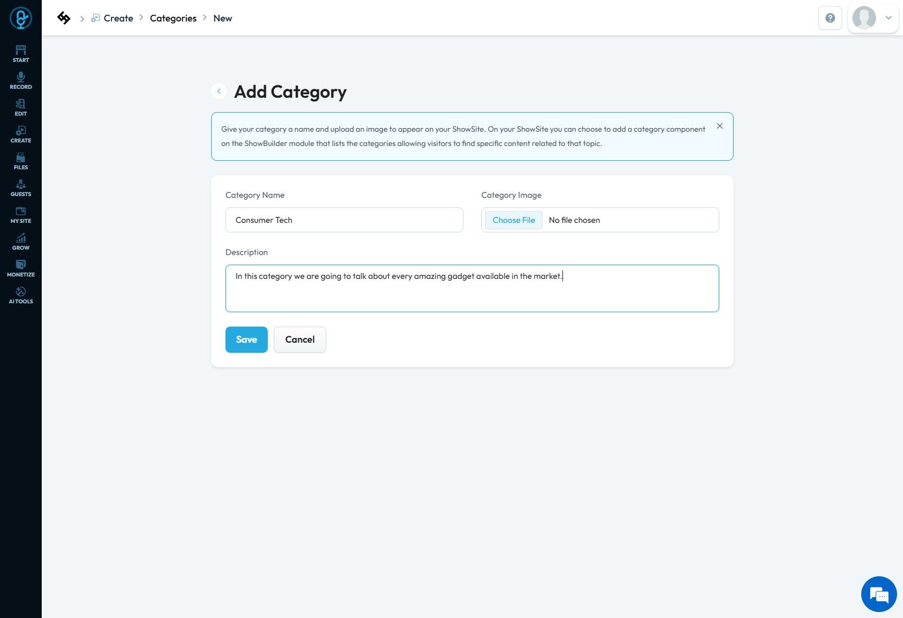Open My Site in sidebar
Screen dimensions: 903x618
tap(21, 214)
